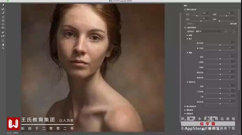
Task: Click the Forehead slider
Action: [x=220, y=88]
